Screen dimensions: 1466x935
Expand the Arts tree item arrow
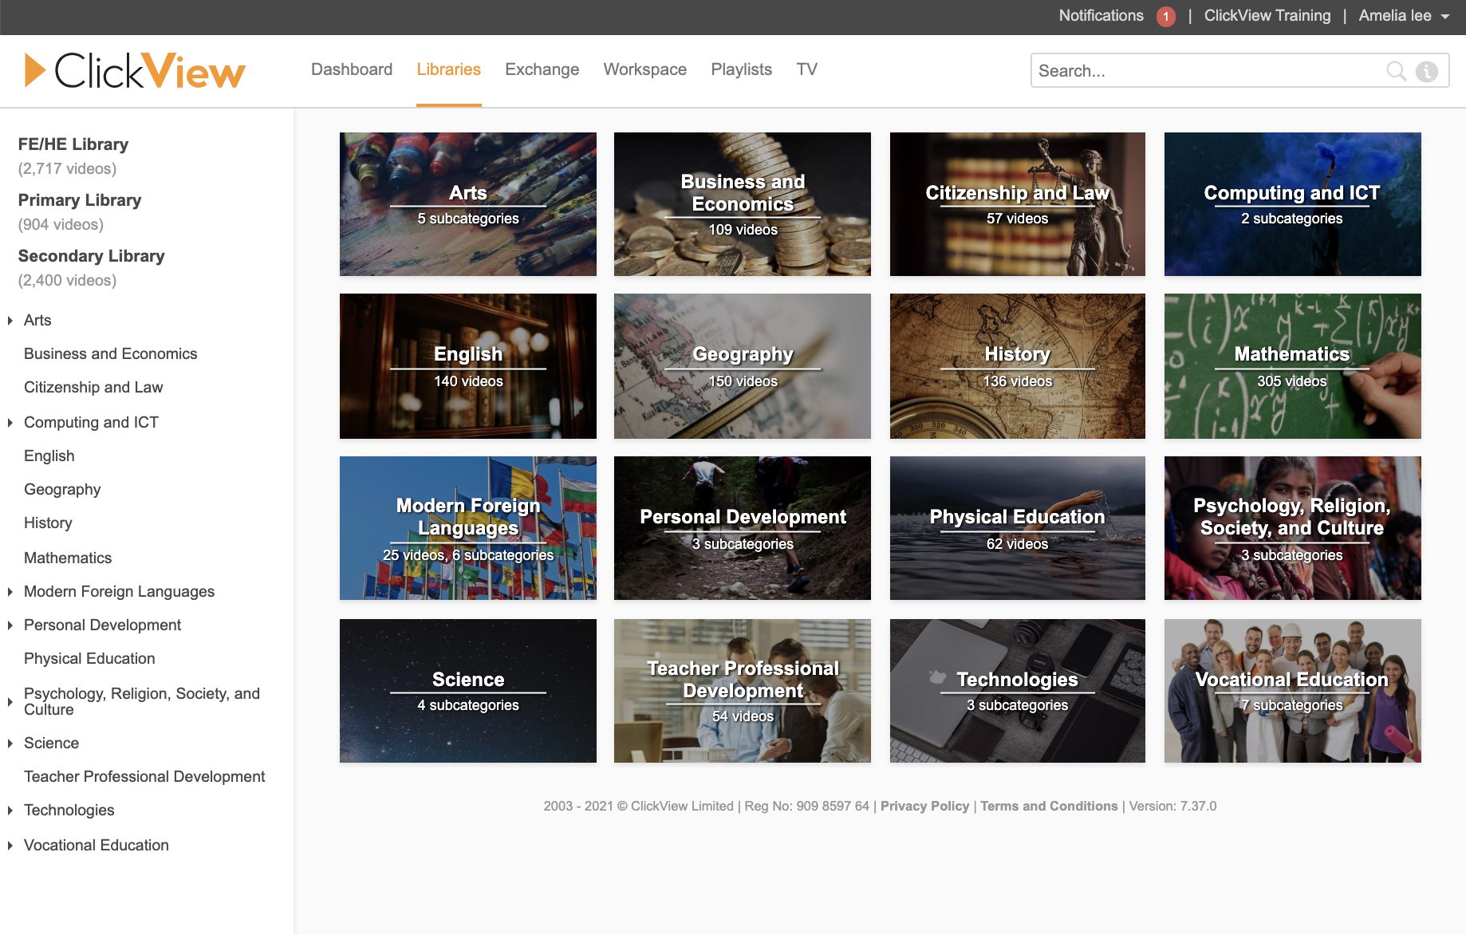point(10,321)
